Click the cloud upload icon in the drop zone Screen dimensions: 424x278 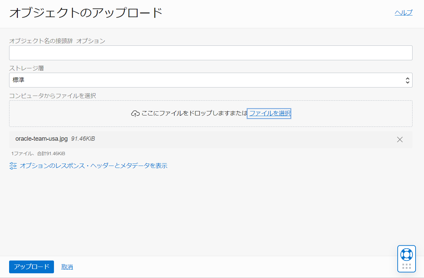coord(135,113)
